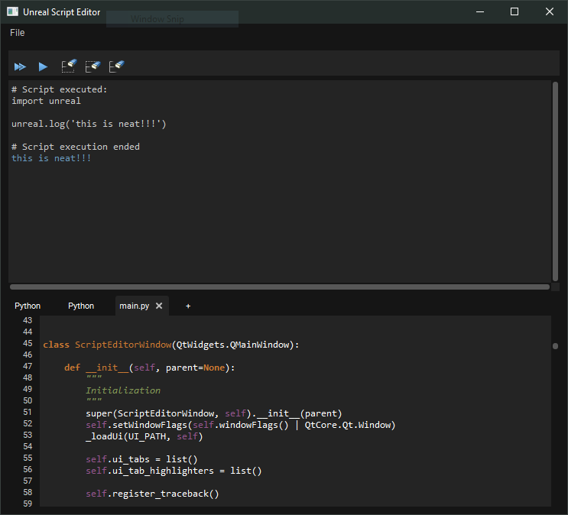Add a new script tab with plus
Viewport: 568px width, 515px height.
[188, 306]
